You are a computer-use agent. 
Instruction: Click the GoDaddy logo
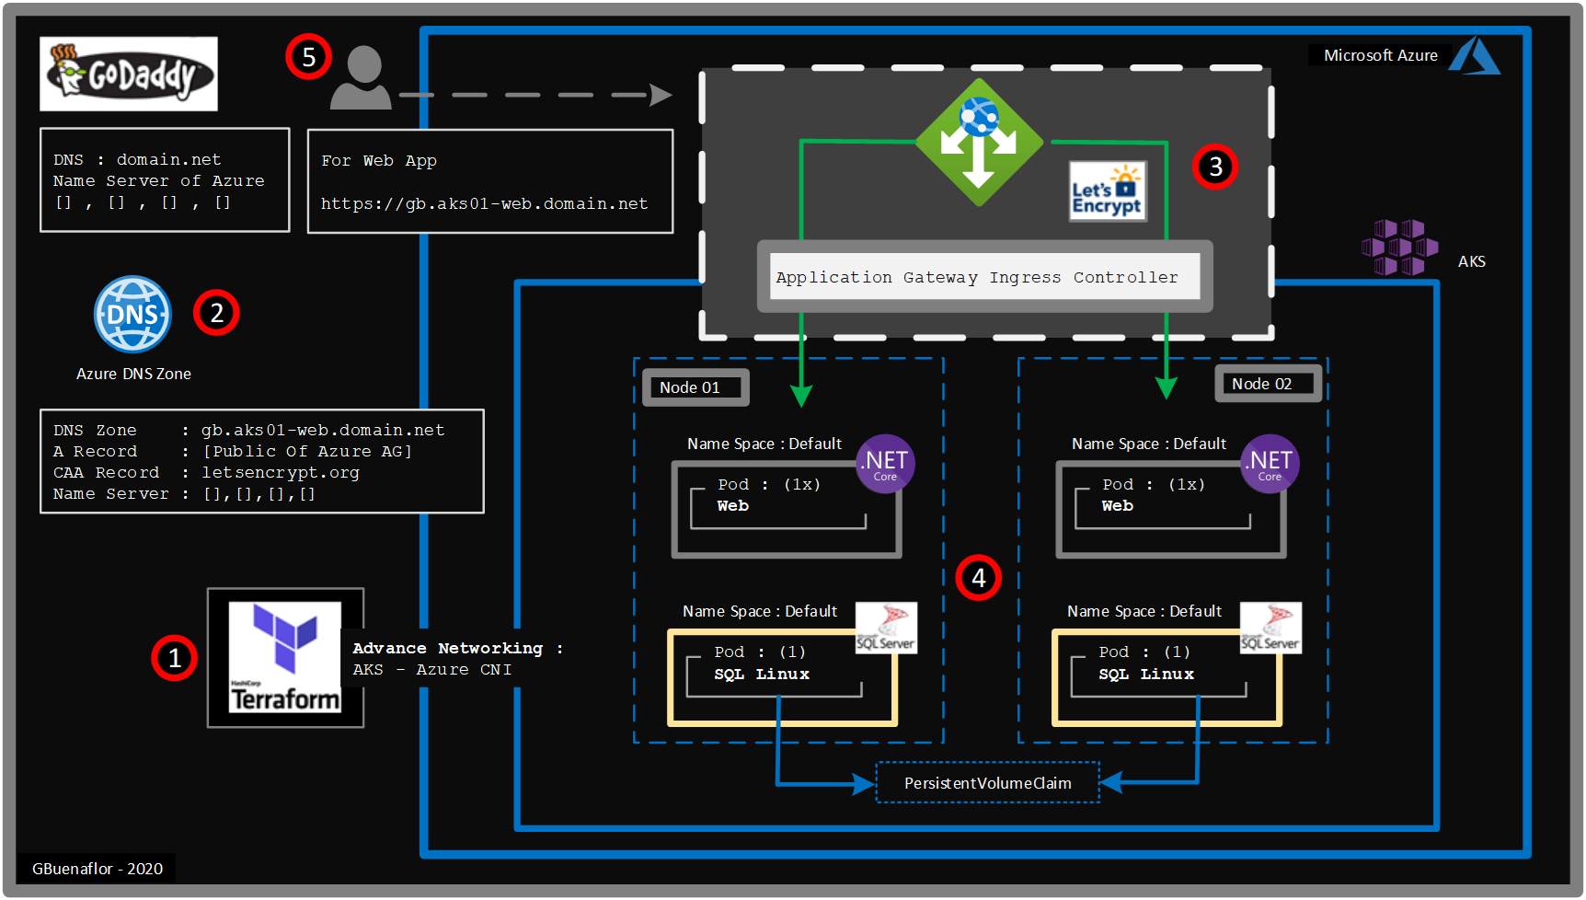click(x=129, y=74)
